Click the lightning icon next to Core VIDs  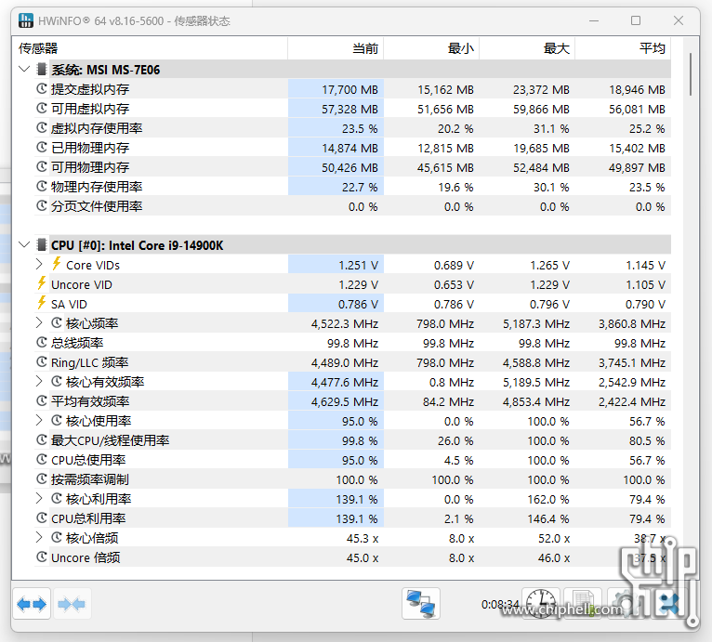57,264
